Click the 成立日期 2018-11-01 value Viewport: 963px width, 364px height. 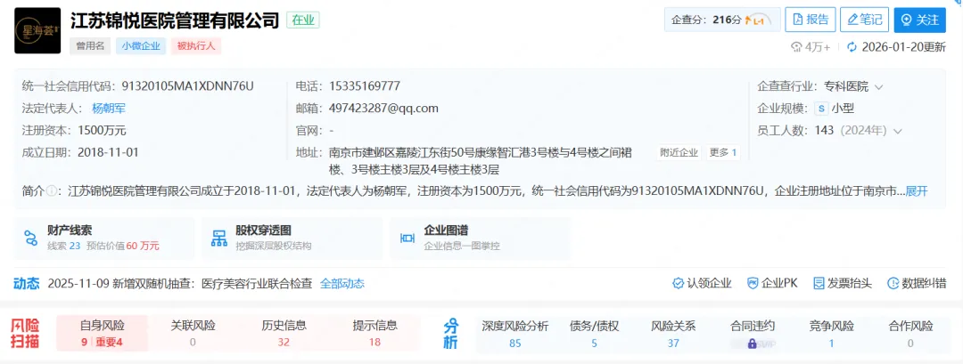tap(108, 152)
